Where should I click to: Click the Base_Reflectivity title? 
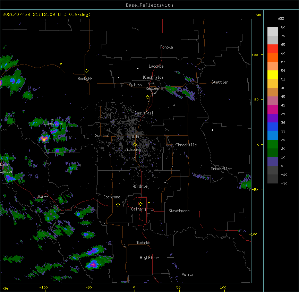[x=149, y=5]
